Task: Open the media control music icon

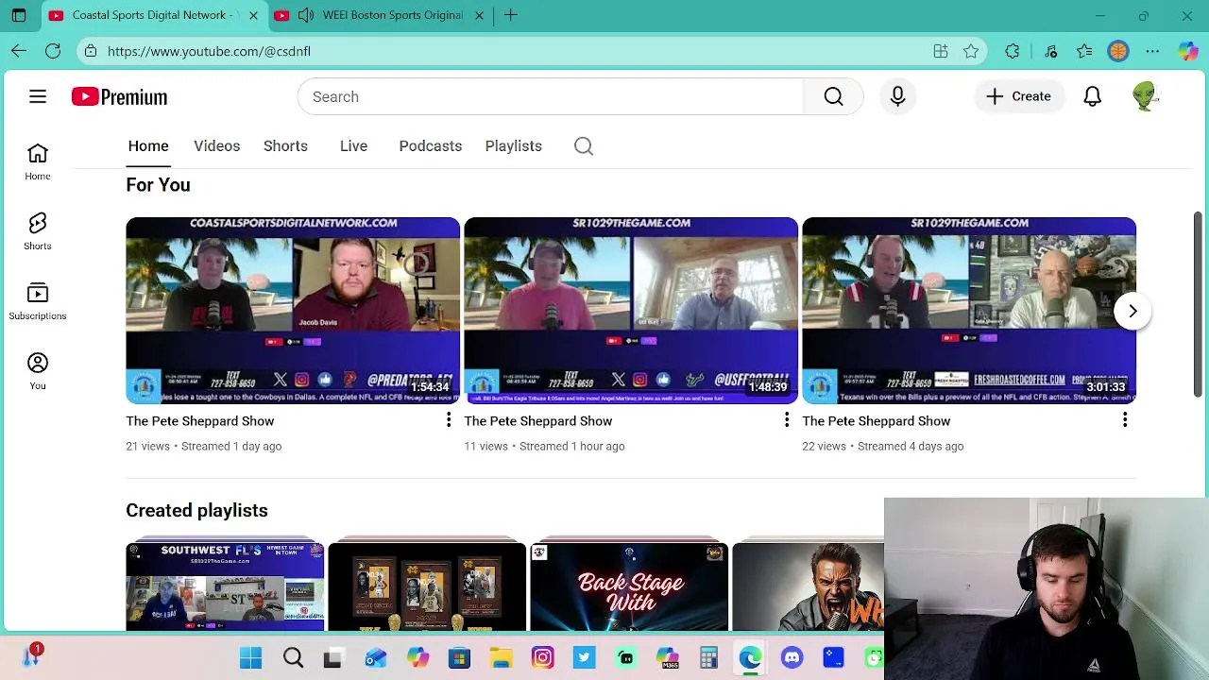Action: [1050, 51]
